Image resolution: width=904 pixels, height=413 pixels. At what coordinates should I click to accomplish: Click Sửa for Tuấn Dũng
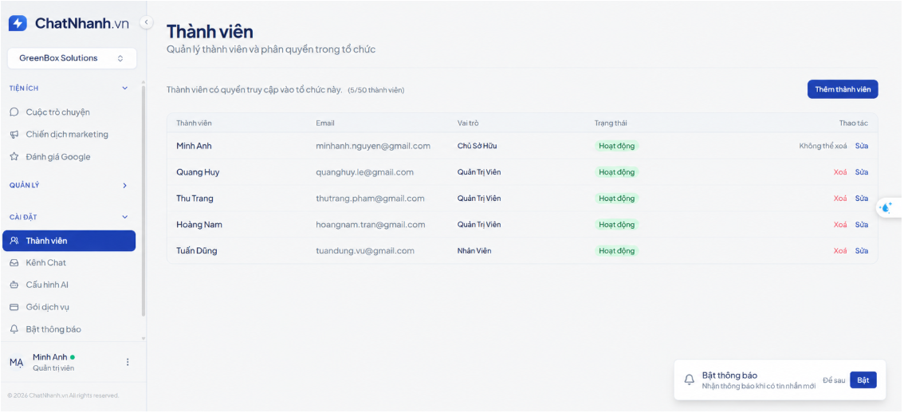(861, 251)
